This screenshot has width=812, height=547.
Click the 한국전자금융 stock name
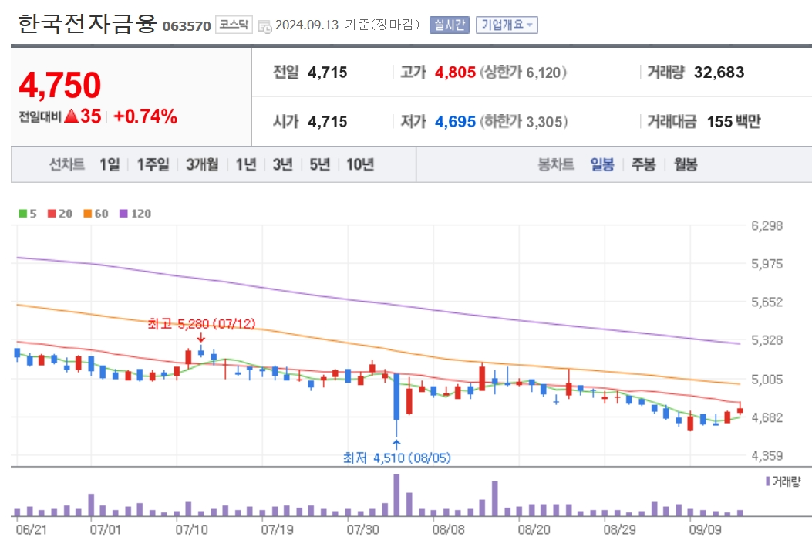pyautogui.click(x=87, y=24)
